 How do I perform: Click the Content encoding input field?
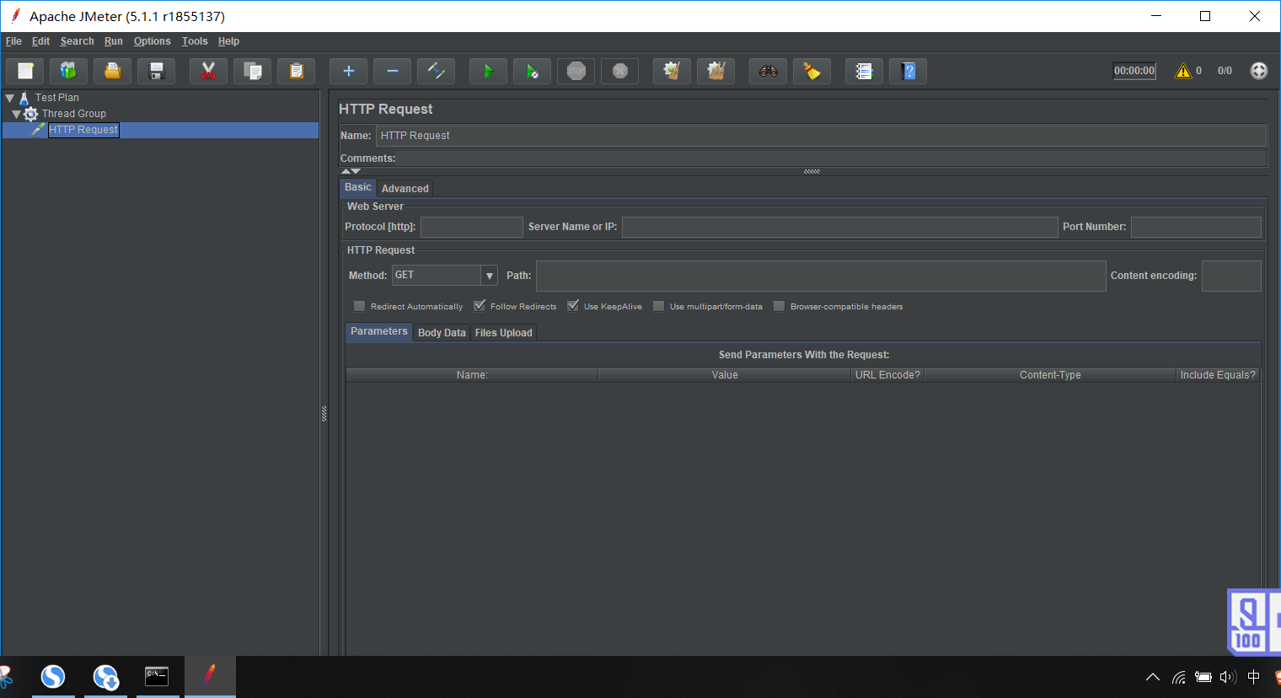1231,276
